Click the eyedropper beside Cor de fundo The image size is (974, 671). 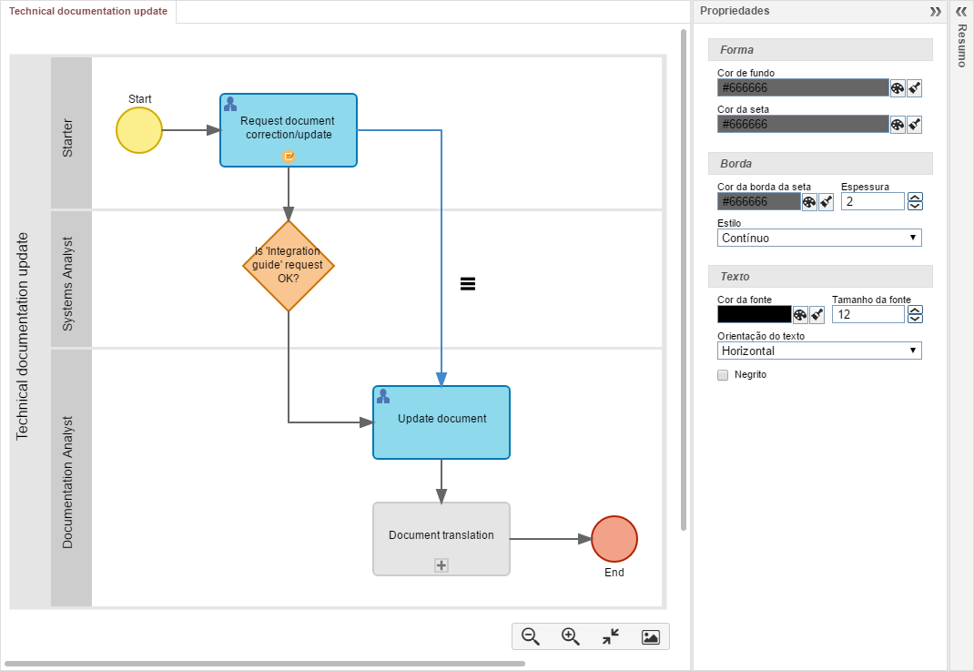click(914, 88)
